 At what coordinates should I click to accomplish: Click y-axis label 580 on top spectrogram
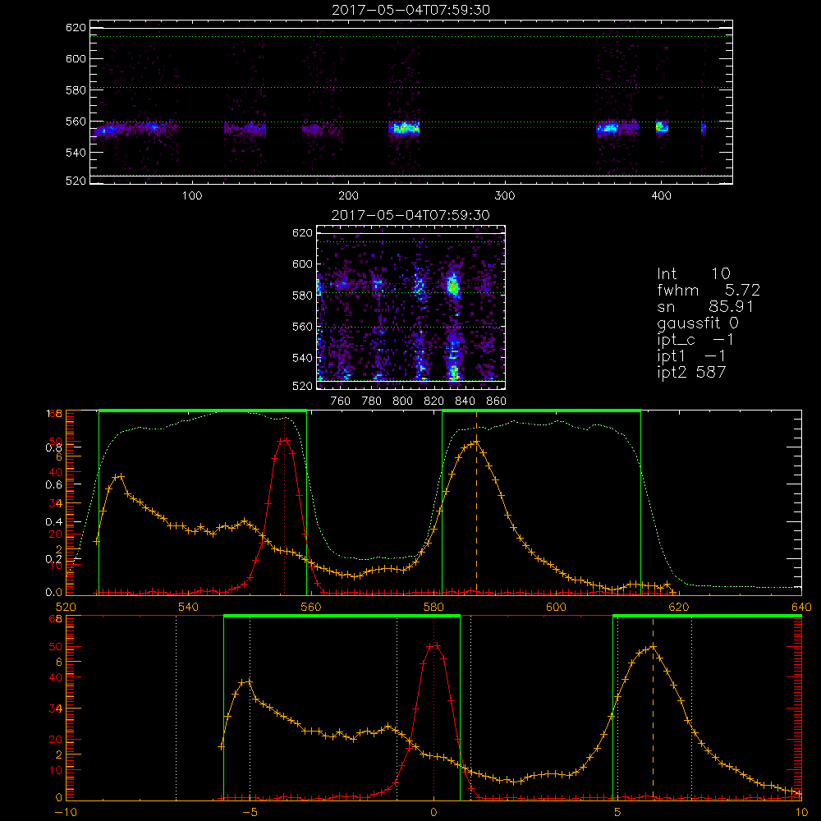tap(76, 90)
